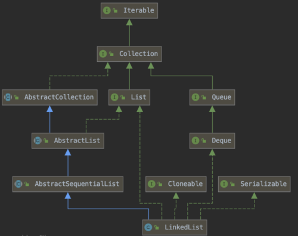Click the interface icon on Collection node
Image resolution: width=298 pixels, height=236 pixels.
103,54
